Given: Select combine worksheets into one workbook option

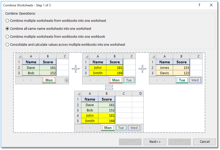Looking at the screenshot, I should [x=7, y=37].
